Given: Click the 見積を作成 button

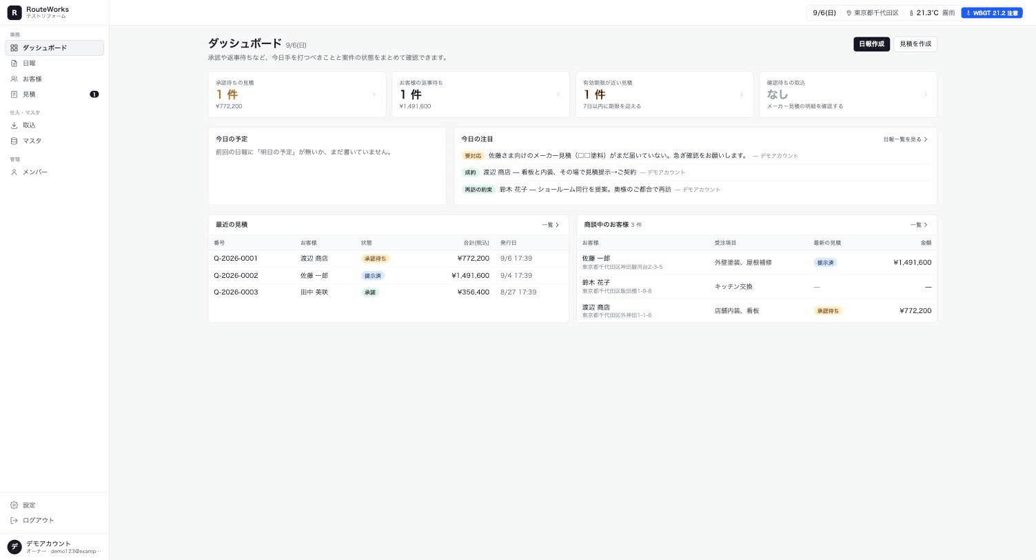Looking at the screenshot, I should [x=915, y=44].
